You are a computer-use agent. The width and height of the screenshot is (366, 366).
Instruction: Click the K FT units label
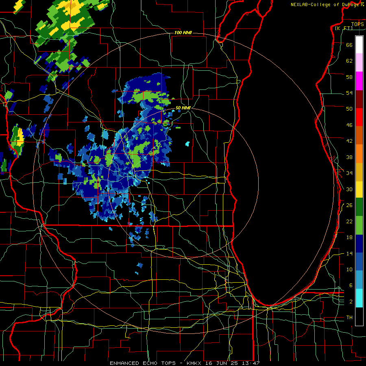click(344, 28)
